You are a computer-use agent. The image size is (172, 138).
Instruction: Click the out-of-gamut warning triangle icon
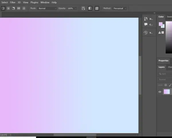(x=160, y=32)
